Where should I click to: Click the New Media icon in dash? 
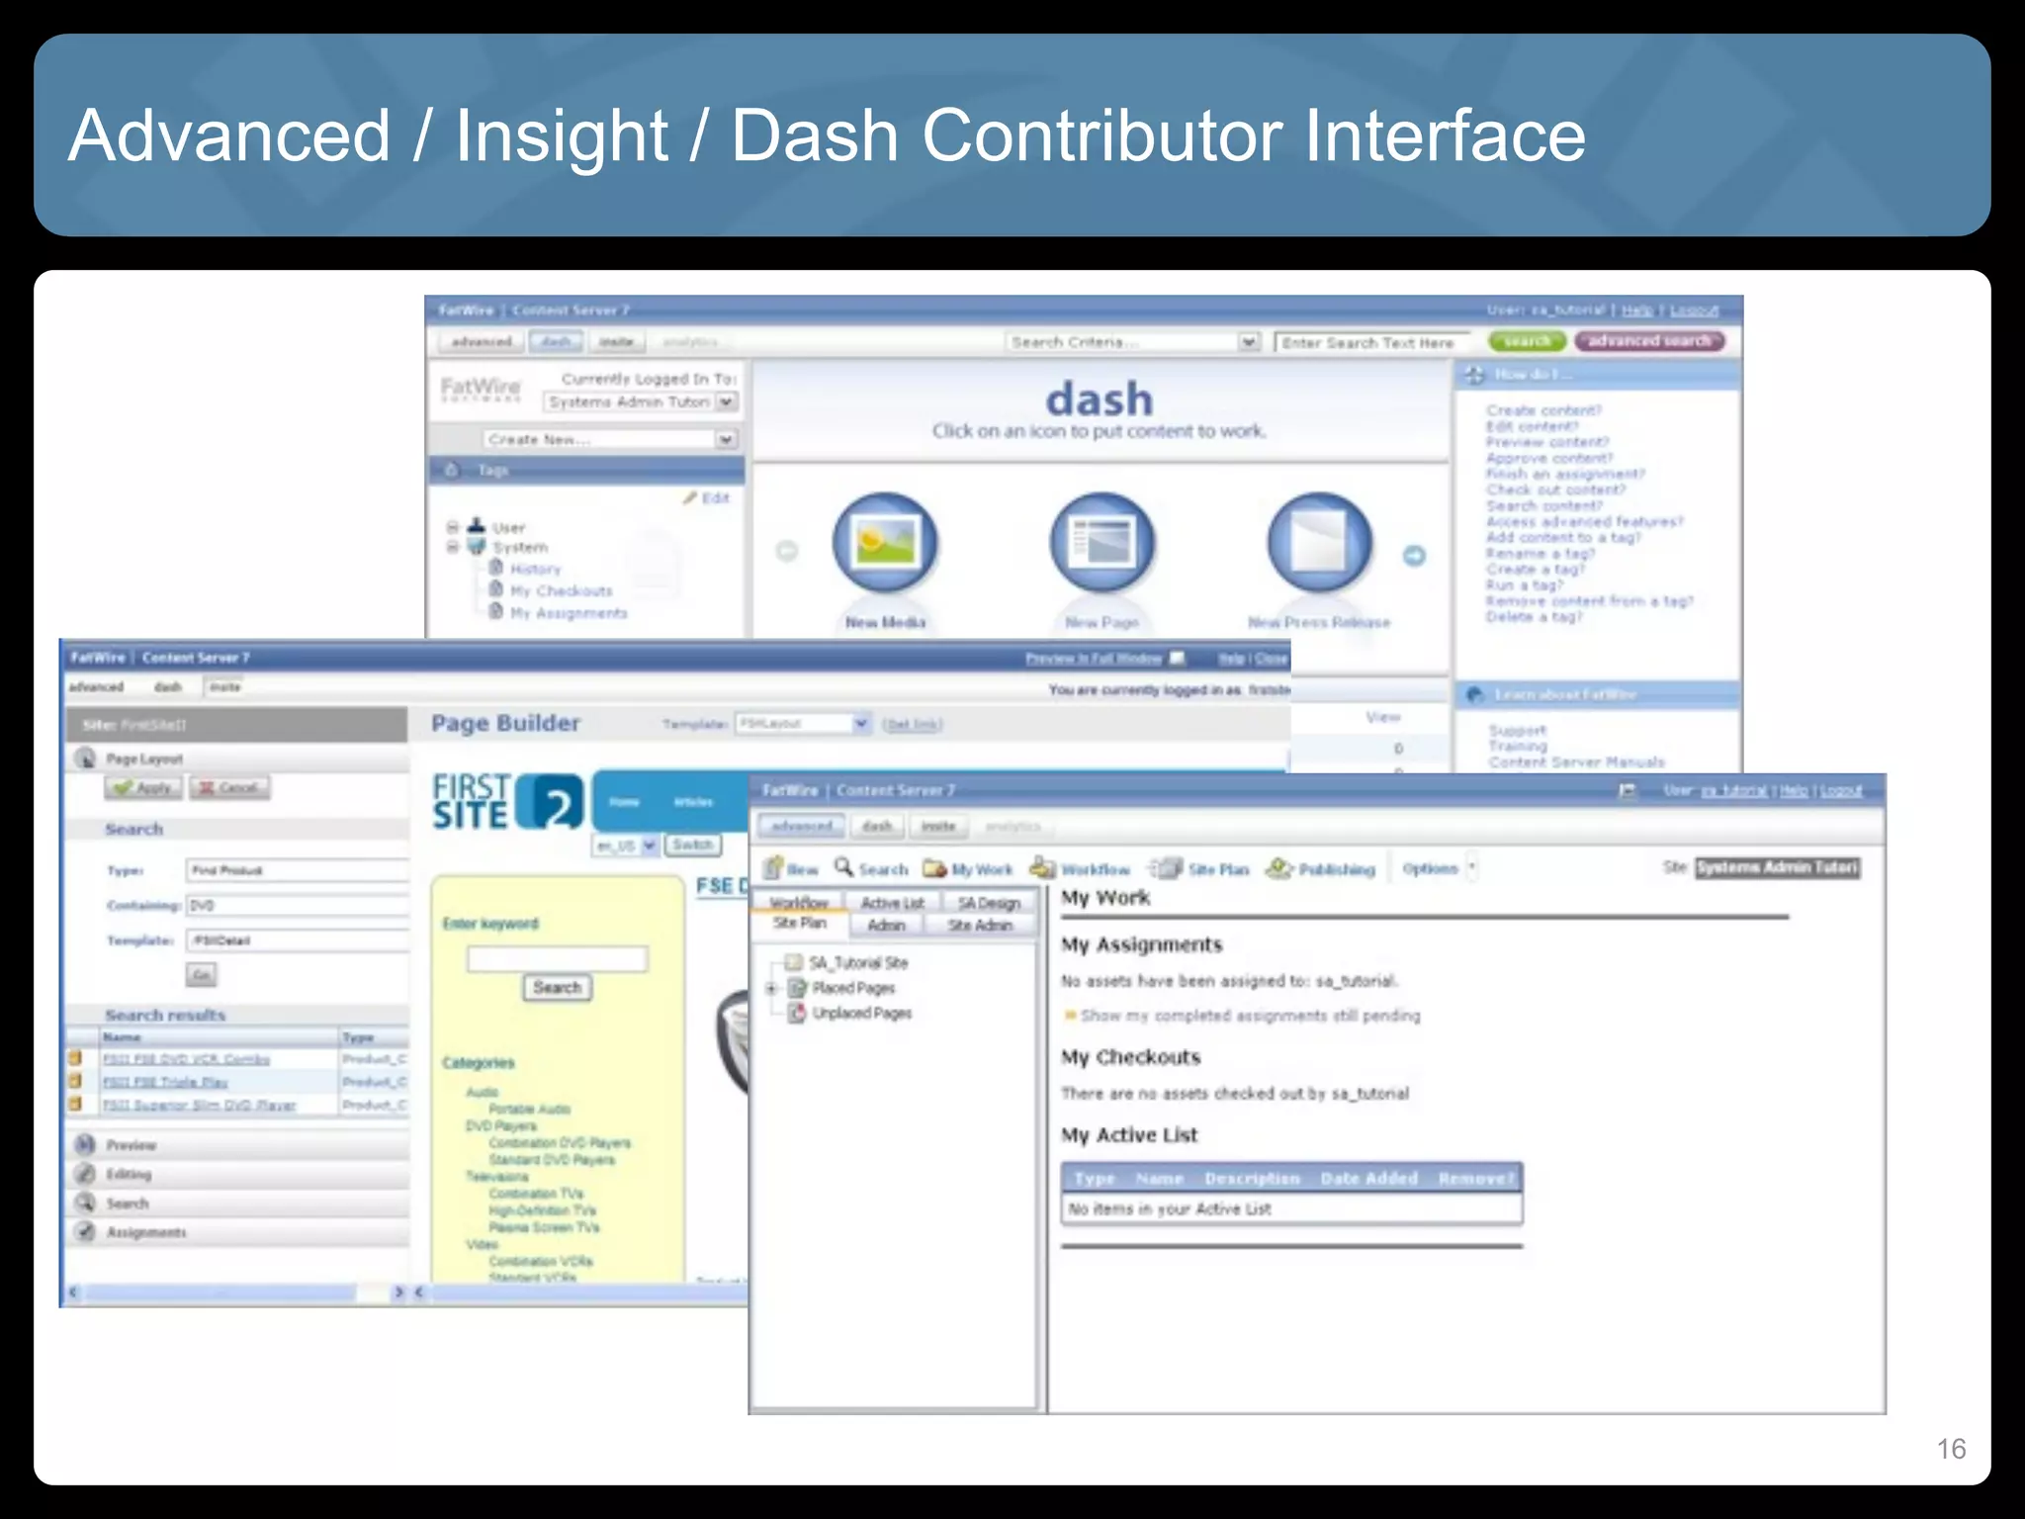click(x=885, y=543)
